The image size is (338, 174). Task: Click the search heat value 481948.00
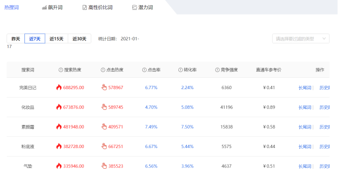click(73, 127)
